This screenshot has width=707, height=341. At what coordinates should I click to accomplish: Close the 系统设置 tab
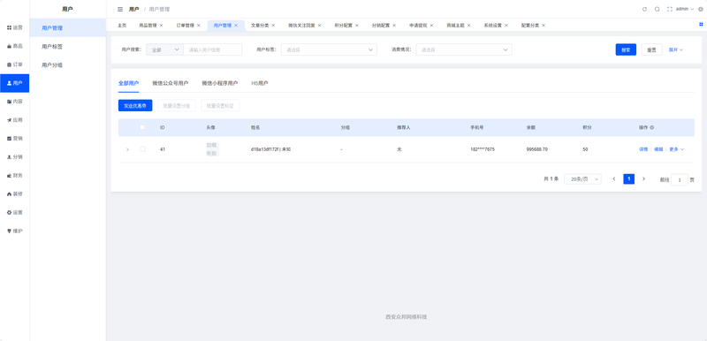506,26
